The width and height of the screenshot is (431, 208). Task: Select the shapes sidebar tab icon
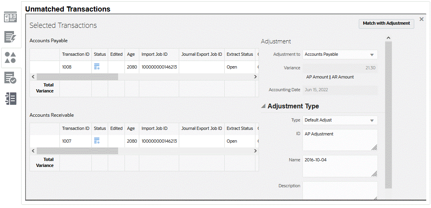coord(10,58)
